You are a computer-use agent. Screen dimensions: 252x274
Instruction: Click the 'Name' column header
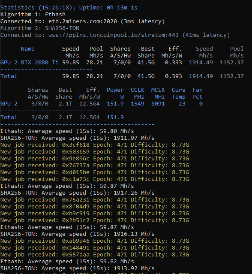pyautogui.click(x=27, y=49)
